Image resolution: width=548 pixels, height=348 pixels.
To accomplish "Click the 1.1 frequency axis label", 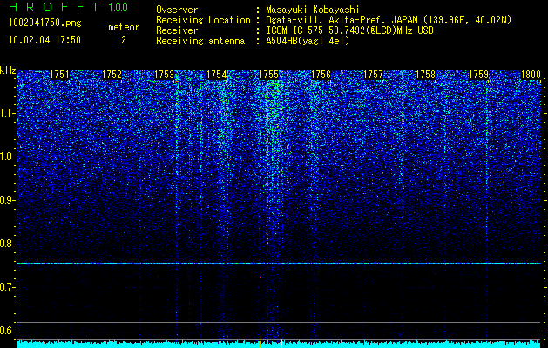I will (x=7, y=113).
